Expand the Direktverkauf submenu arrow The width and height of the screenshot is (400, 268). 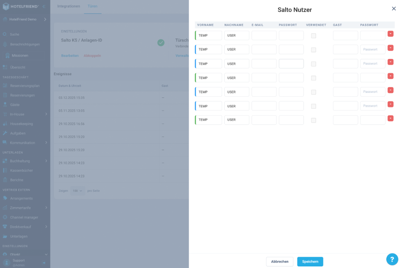[46, 227]
